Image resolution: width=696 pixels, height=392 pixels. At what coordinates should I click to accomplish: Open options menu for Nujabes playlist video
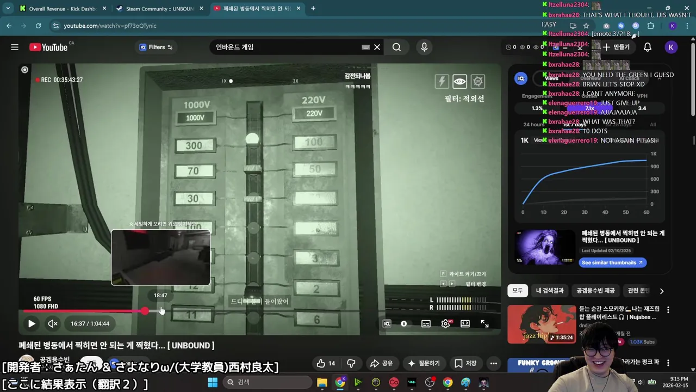coord(668,309)
